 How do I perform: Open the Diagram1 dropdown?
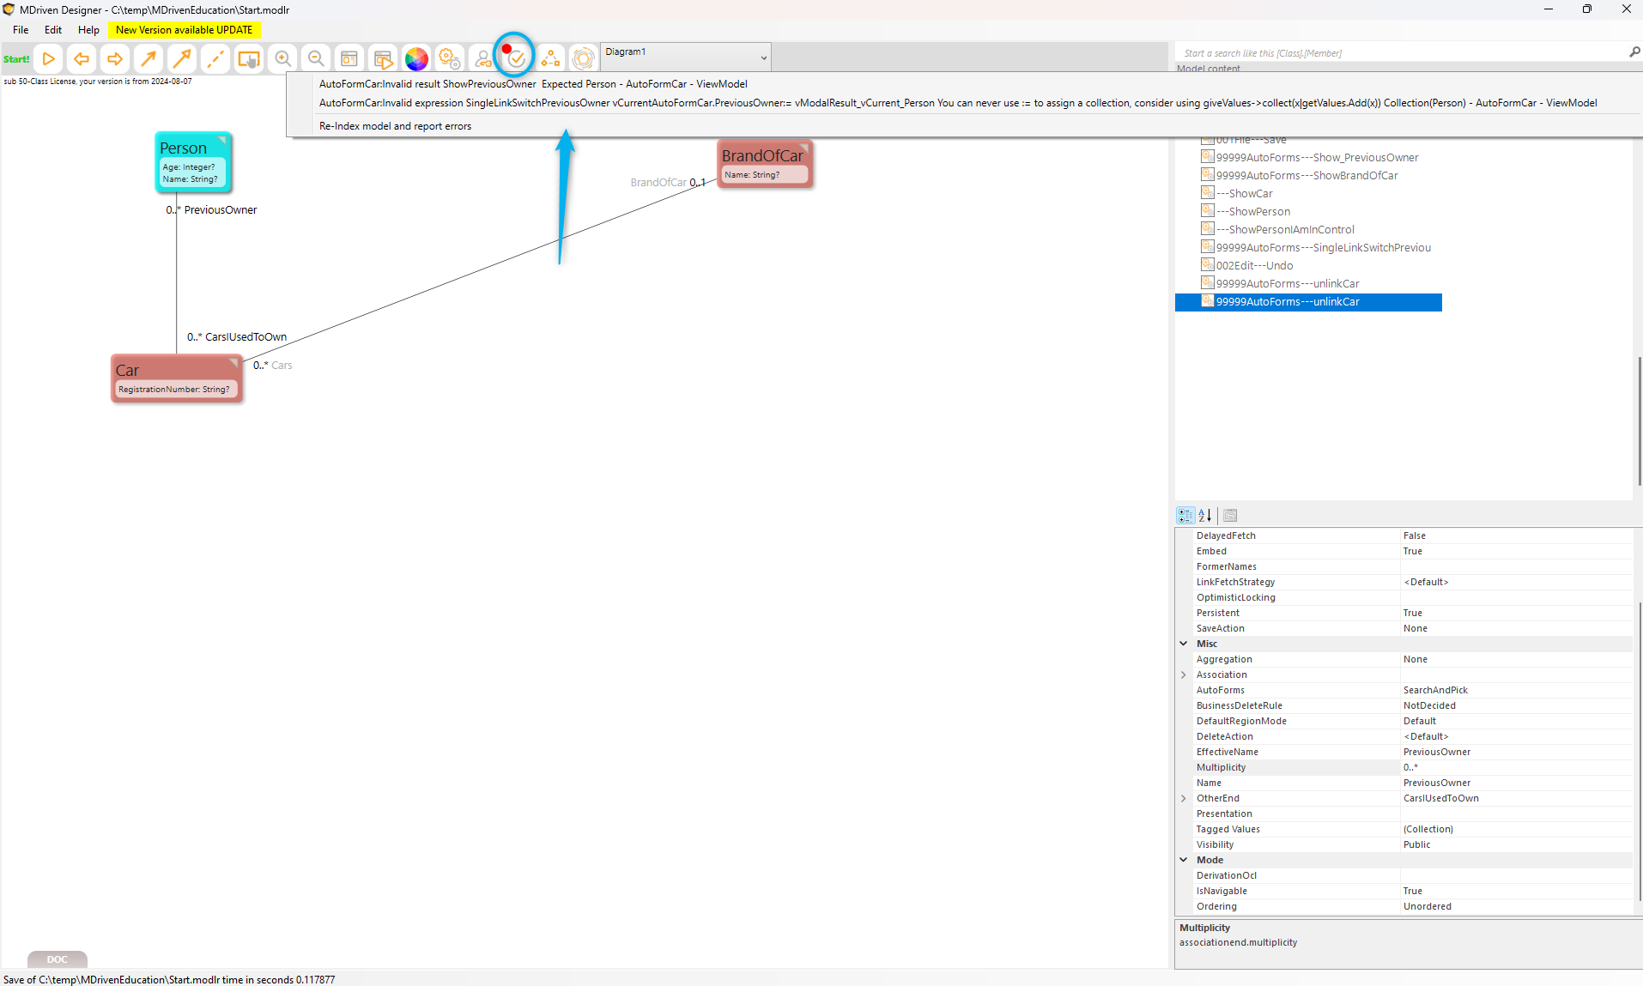tap(763, 57)
